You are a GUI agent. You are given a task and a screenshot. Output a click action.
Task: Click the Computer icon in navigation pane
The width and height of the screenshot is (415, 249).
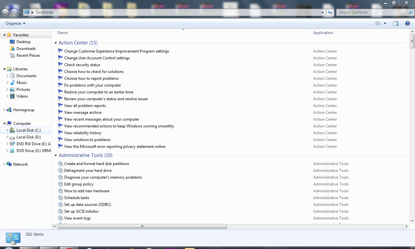click(9, 123)
